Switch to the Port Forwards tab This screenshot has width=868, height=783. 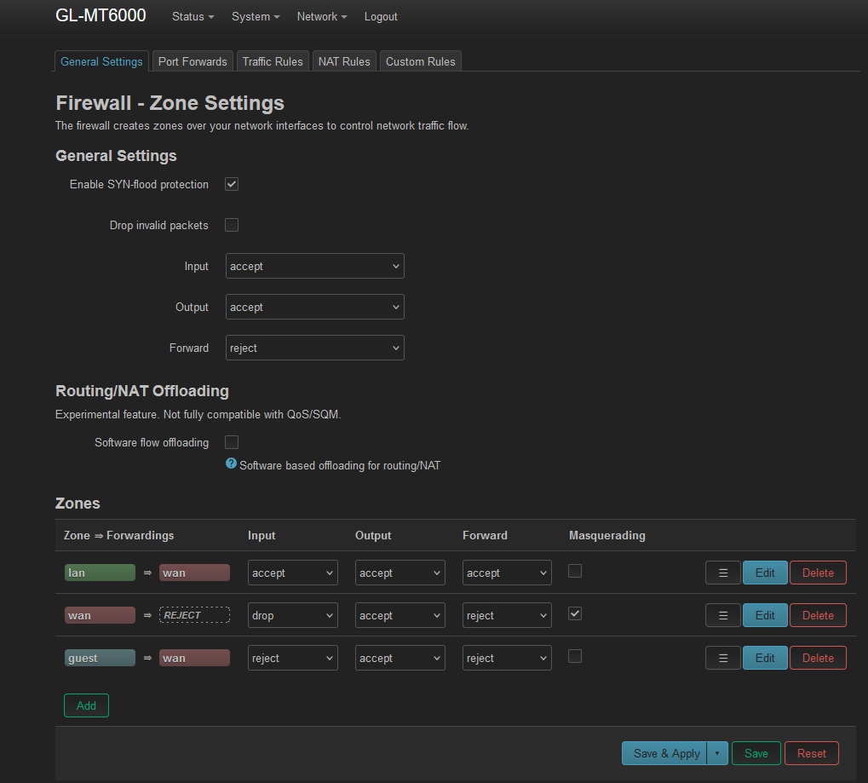tap(193, 61)
